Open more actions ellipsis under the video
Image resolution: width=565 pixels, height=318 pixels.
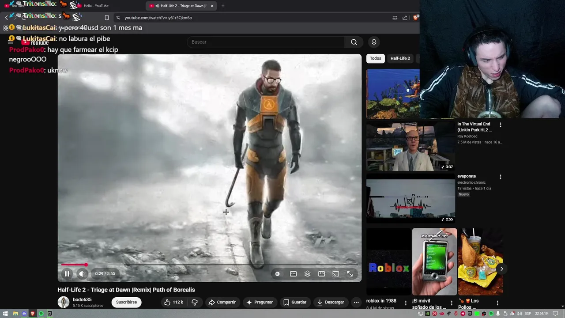click(356, 302)
